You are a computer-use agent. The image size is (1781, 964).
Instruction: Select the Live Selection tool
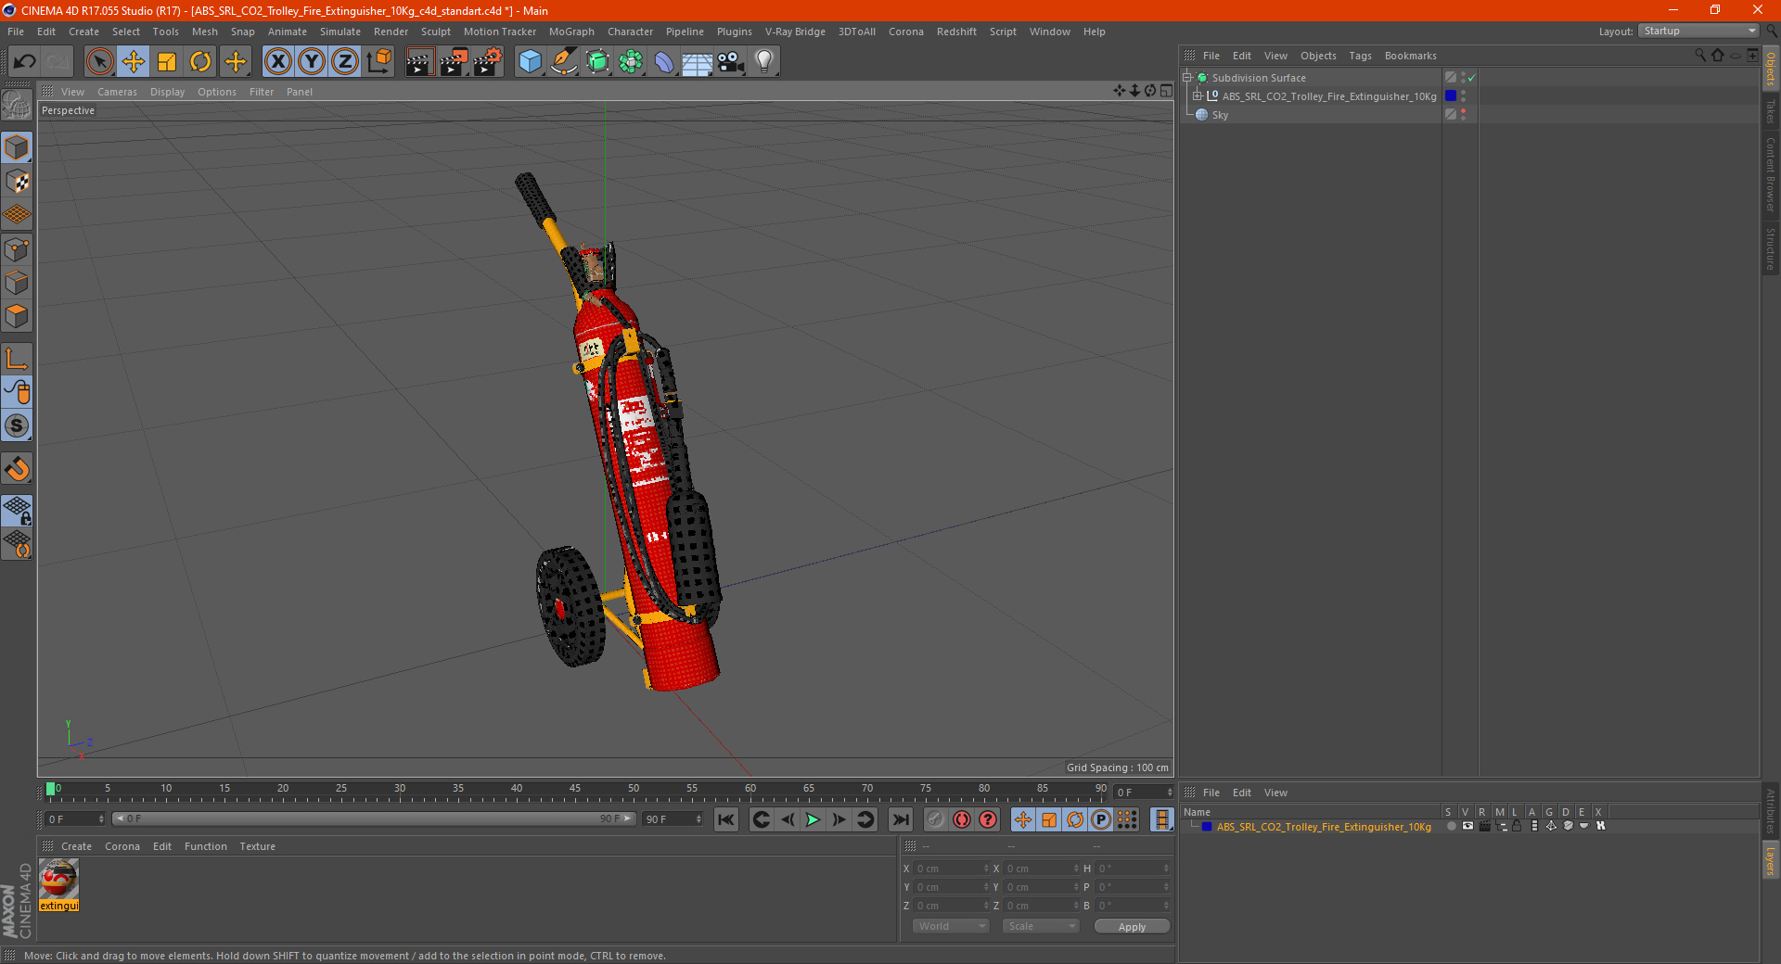pos(99,62)
